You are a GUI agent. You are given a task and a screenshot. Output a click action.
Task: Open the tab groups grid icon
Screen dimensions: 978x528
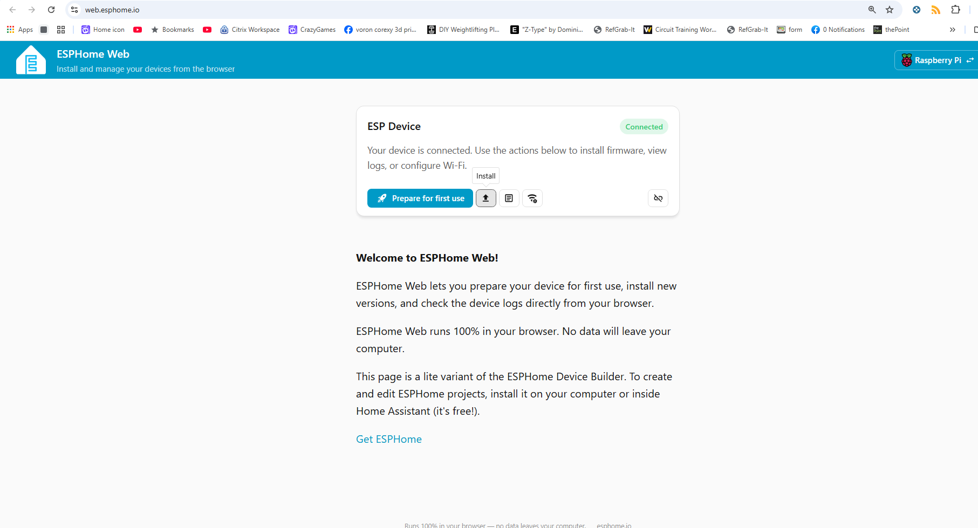point(61,30)
